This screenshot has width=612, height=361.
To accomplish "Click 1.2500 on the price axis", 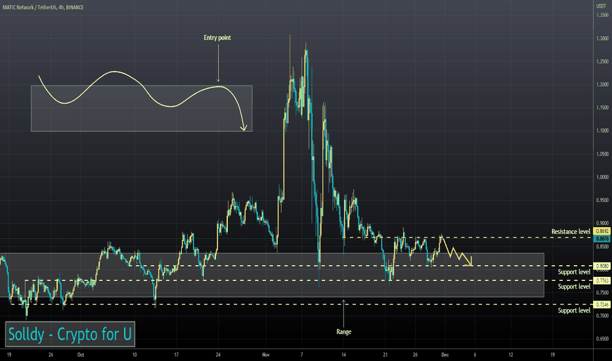I will coord(602,62).
